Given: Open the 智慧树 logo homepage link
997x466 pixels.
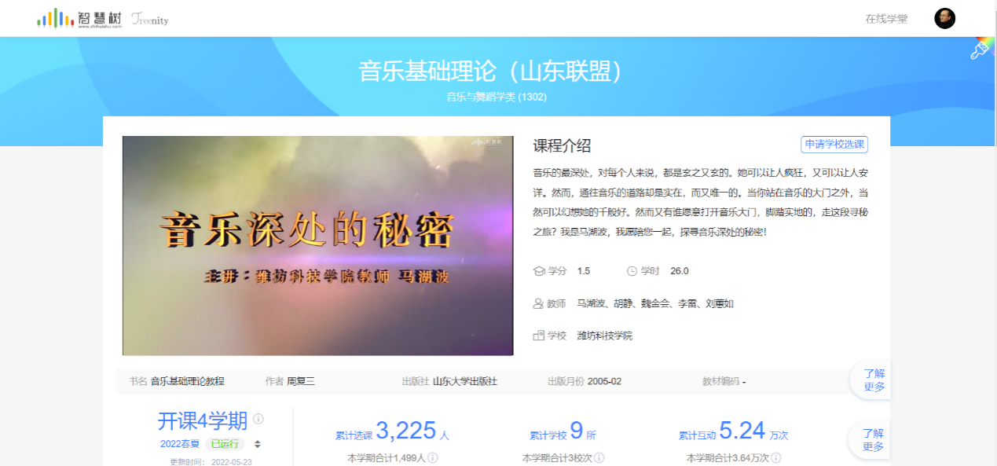Looking at the screenshot, I should (78, 18).
